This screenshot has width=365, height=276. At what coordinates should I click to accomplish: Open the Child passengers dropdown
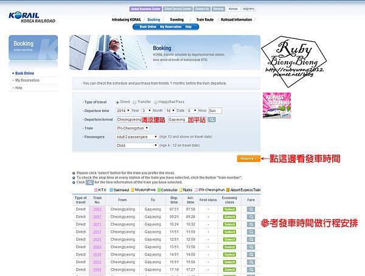pyautogui.click(x=137, y=146)
